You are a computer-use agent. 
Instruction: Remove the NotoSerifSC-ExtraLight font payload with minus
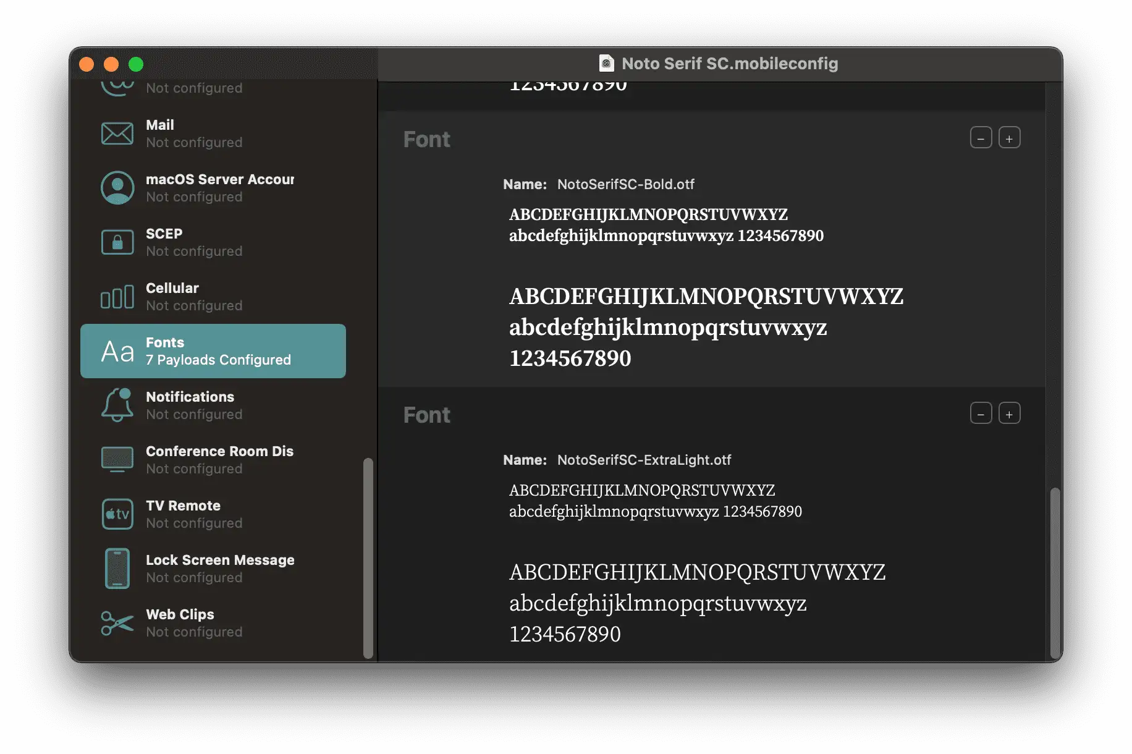click(x=981, y=413)
